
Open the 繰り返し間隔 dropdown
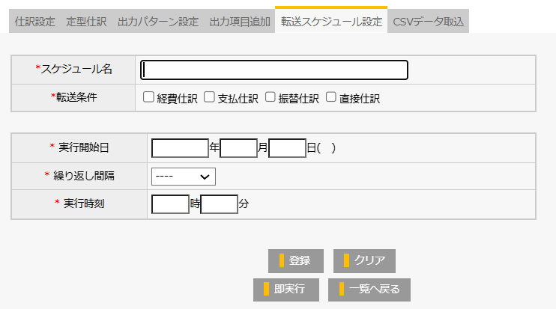(183, 176)
